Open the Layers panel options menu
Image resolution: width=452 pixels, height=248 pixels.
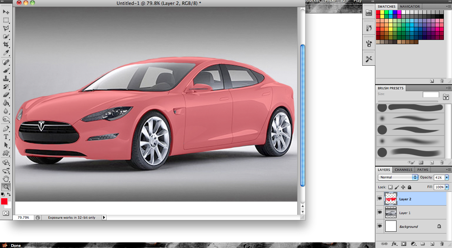click(x=449, y=170)
